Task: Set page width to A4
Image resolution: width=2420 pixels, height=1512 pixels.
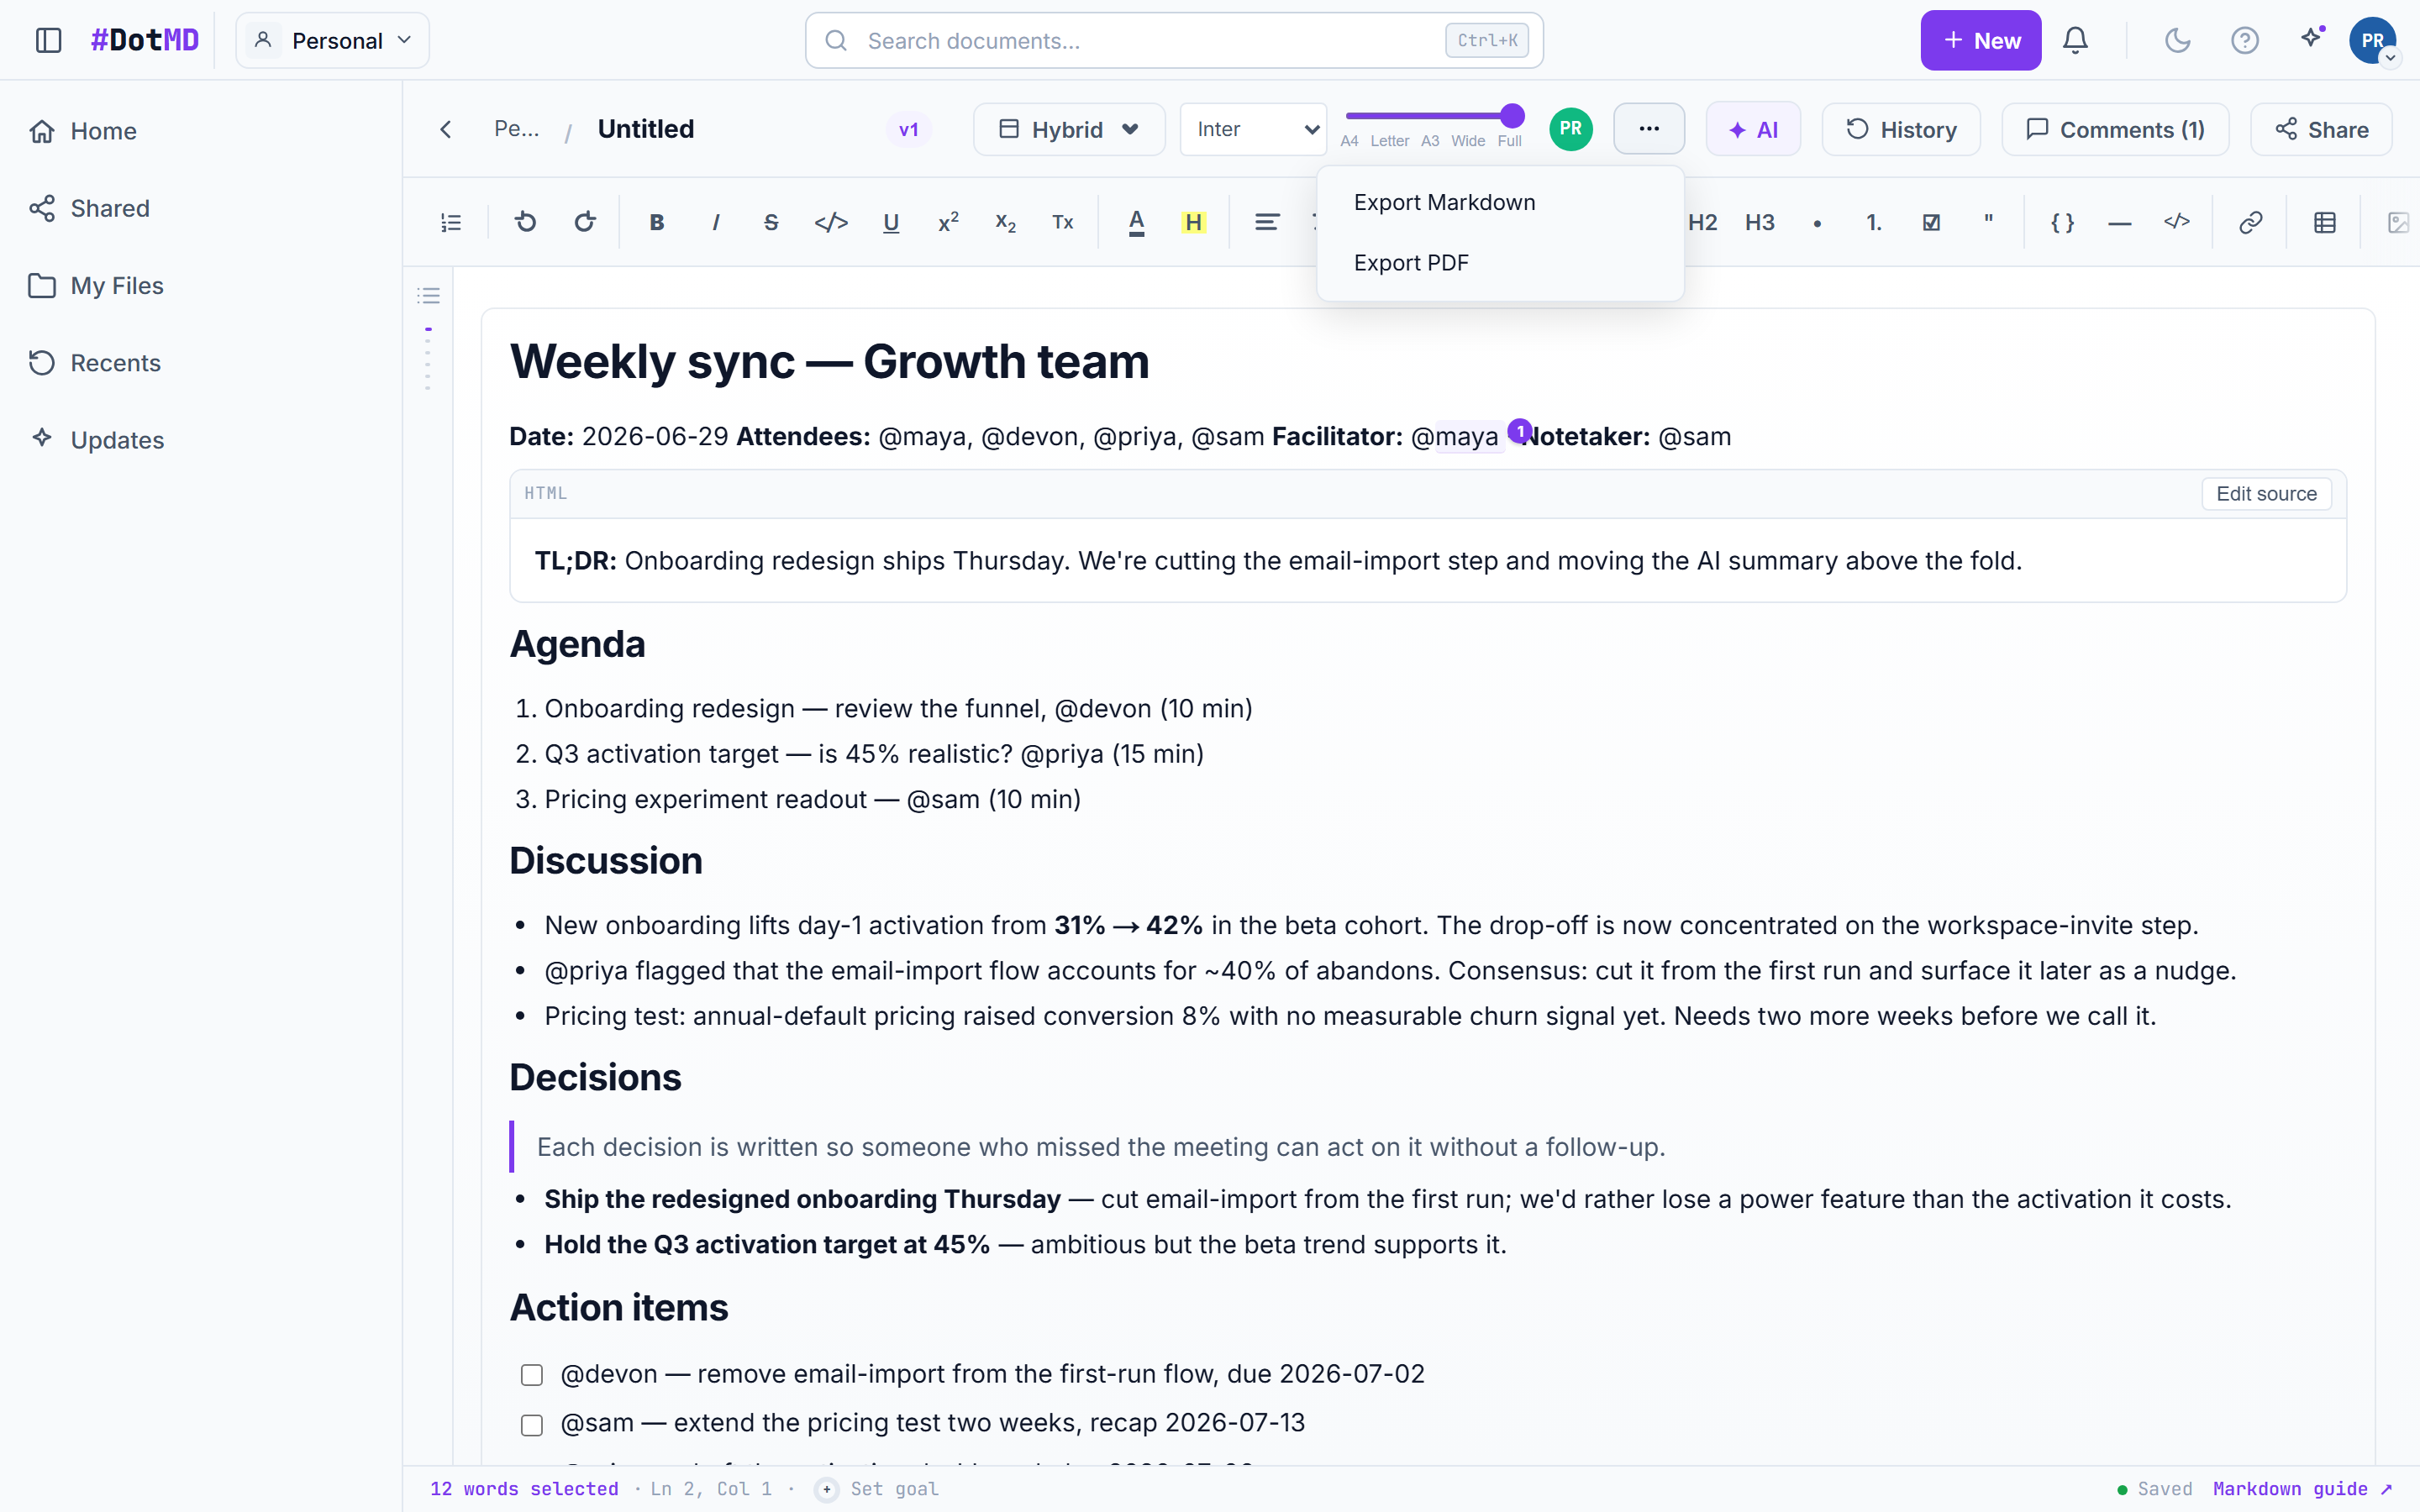Action: (1349, 141)
